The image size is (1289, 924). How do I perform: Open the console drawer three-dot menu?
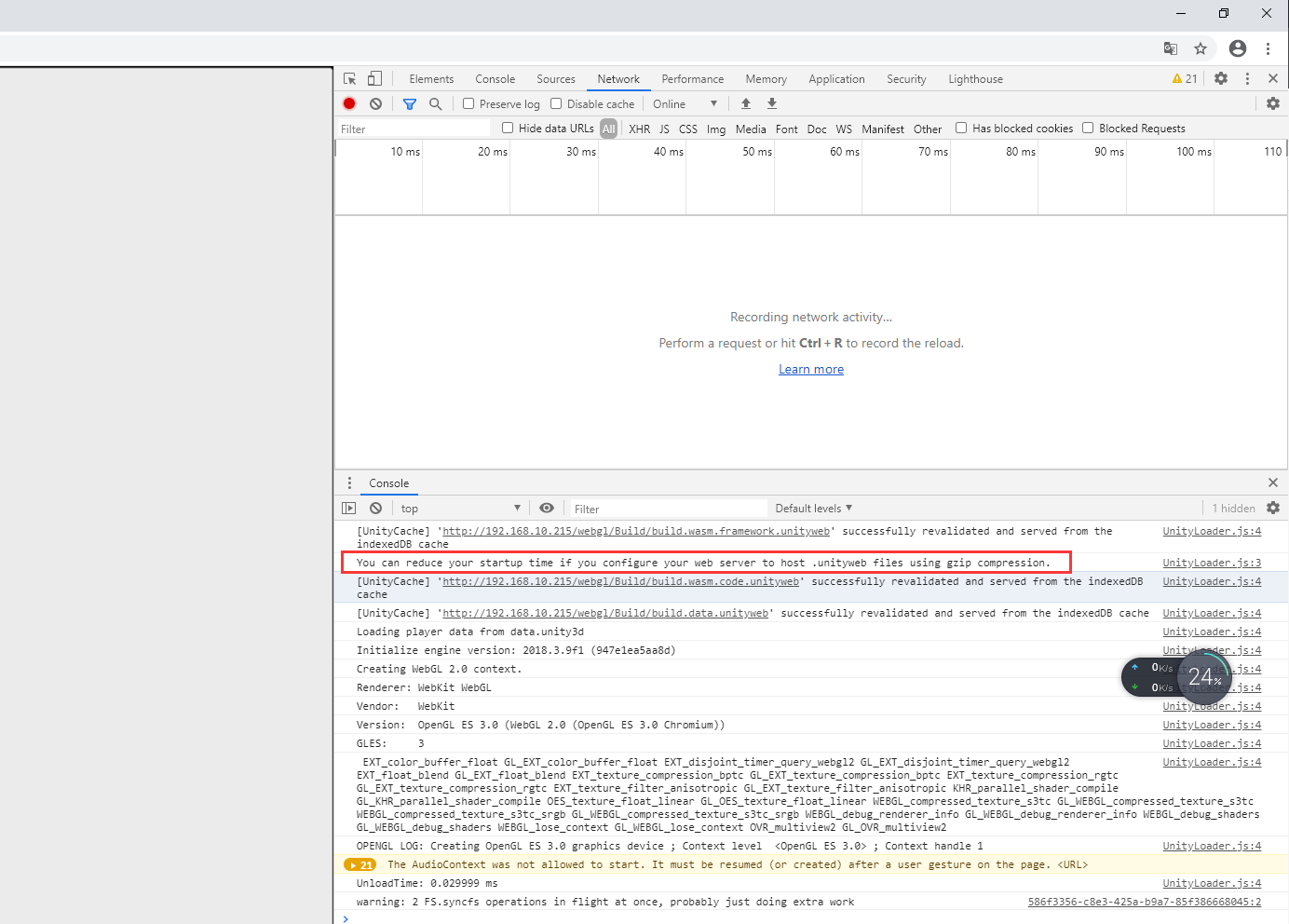point(349,482)
